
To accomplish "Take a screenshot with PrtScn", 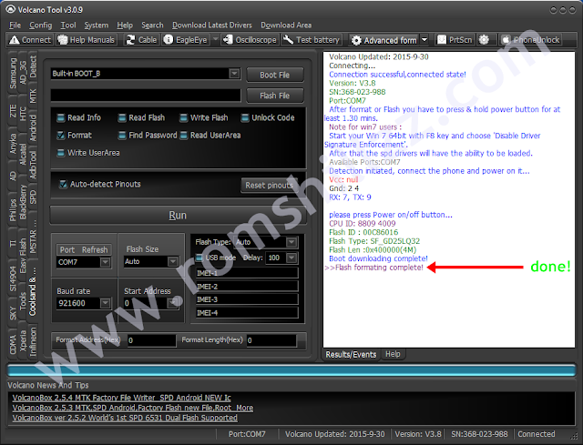I will tap(455, 40).
